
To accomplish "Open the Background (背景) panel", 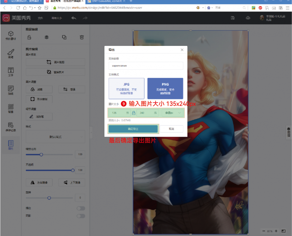I will [x=11, y=108].
